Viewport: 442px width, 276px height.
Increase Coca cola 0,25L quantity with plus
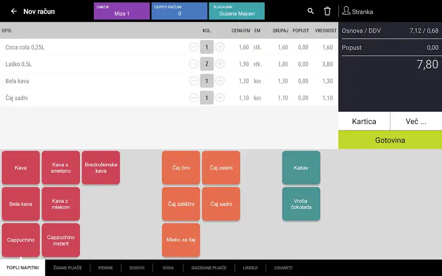click(x=220, y=47)
